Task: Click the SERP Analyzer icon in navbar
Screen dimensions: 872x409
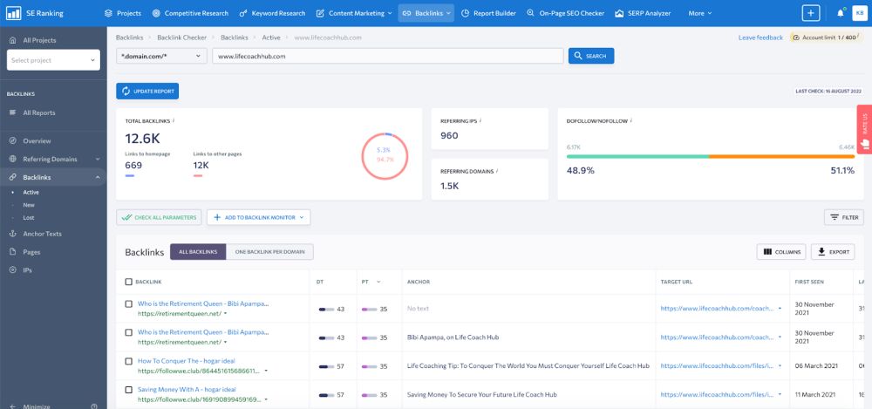Action: coord(619,13)
